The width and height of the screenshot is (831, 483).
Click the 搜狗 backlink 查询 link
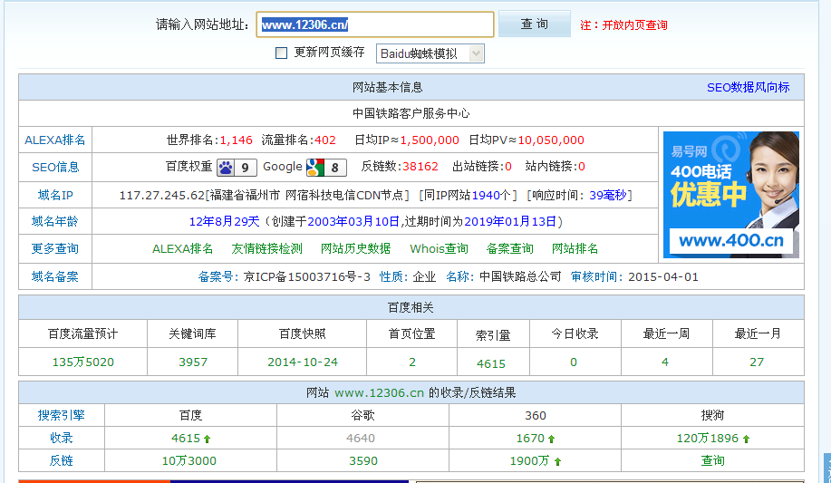coord(712,460)
